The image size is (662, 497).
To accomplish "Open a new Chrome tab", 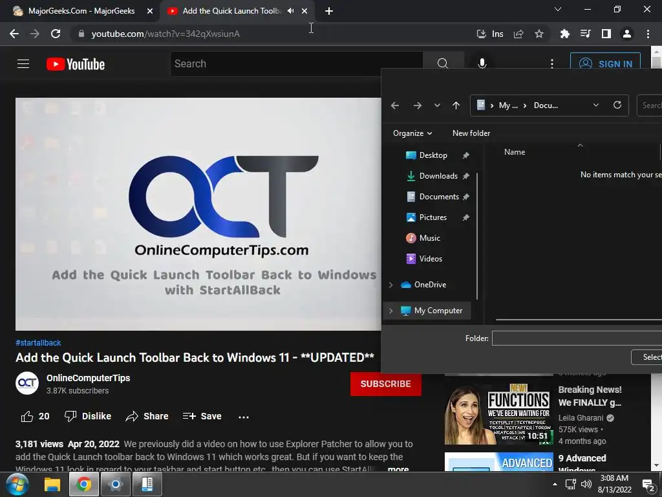I will [x=329, y=11].
